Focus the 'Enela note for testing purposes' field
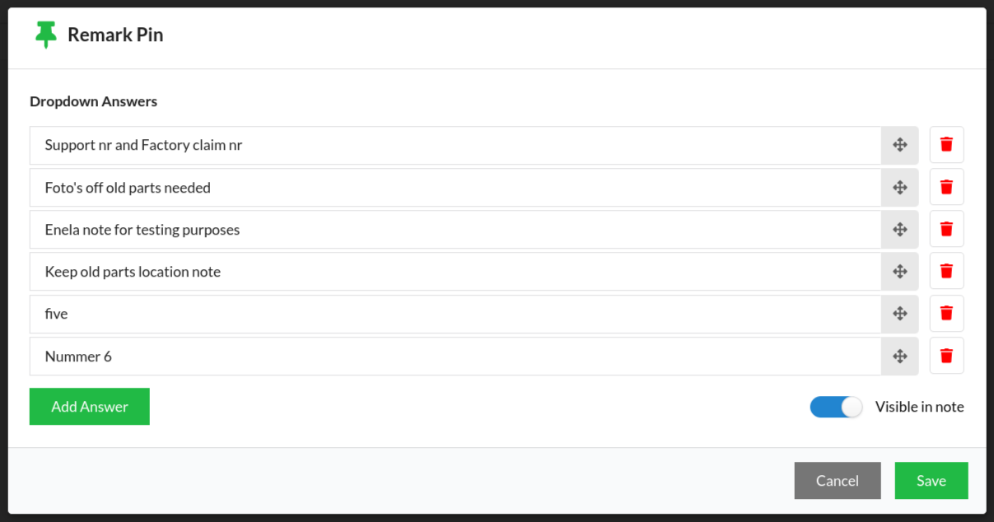 click(x=455, y=229)
